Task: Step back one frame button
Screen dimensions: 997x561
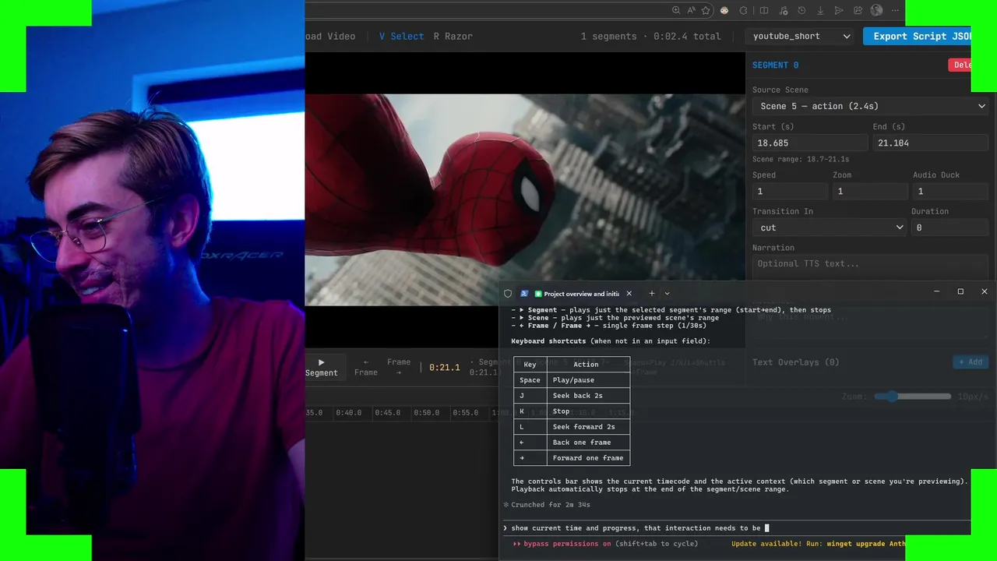Action: [x=366, y=368]
